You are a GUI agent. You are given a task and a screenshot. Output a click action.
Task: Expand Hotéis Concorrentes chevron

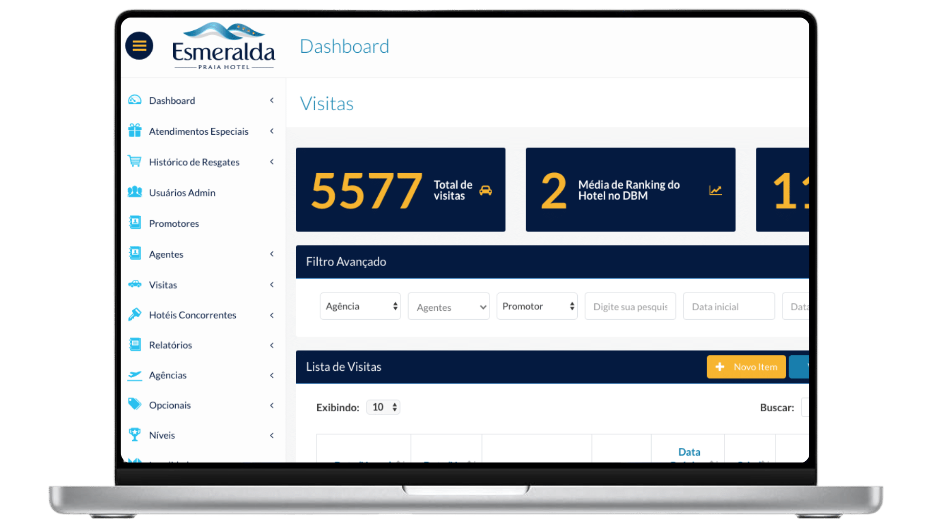click(272, 315)
